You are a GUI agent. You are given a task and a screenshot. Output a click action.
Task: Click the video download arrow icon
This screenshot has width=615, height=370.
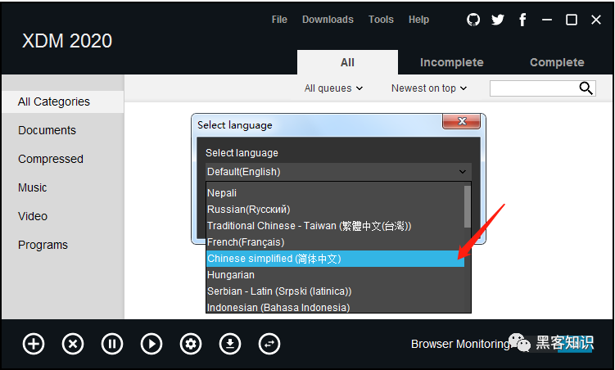point(230,344)
